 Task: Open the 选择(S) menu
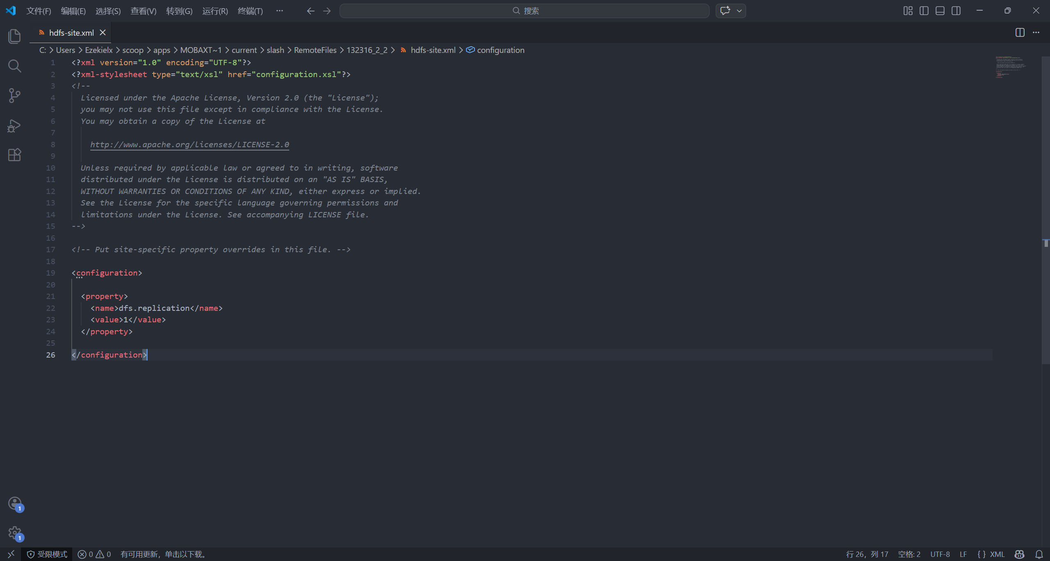click(x=108, y=11)
